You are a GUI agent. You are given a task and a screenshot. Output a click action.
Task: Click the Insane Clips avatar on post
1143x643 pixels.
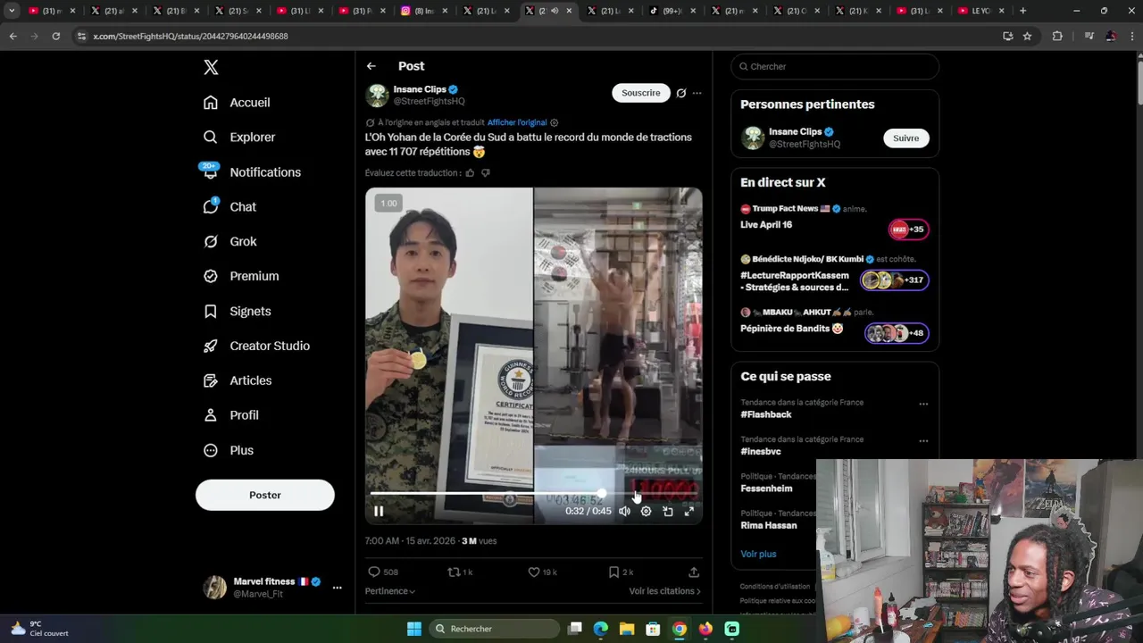click(378, 95)
